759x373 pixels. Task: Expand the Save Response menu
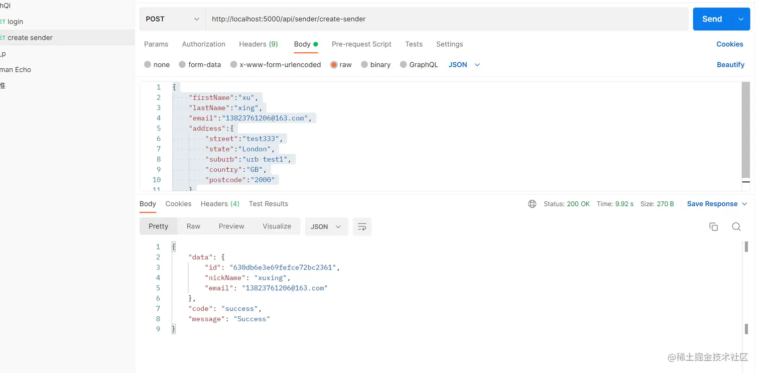pos(717,204)
